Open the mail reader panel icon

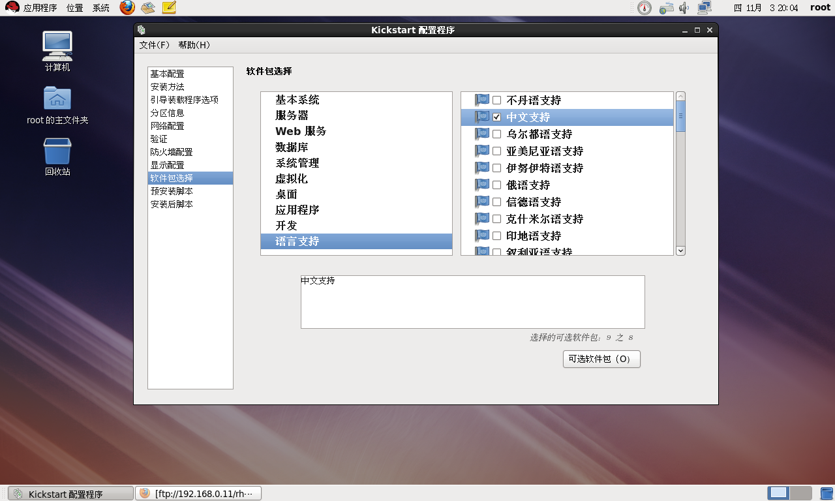coord(148,8)
